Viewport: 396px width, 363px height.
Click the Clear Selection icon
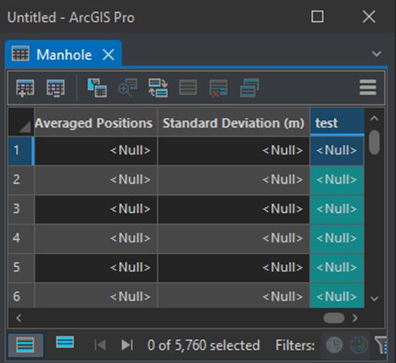[188, 88]
